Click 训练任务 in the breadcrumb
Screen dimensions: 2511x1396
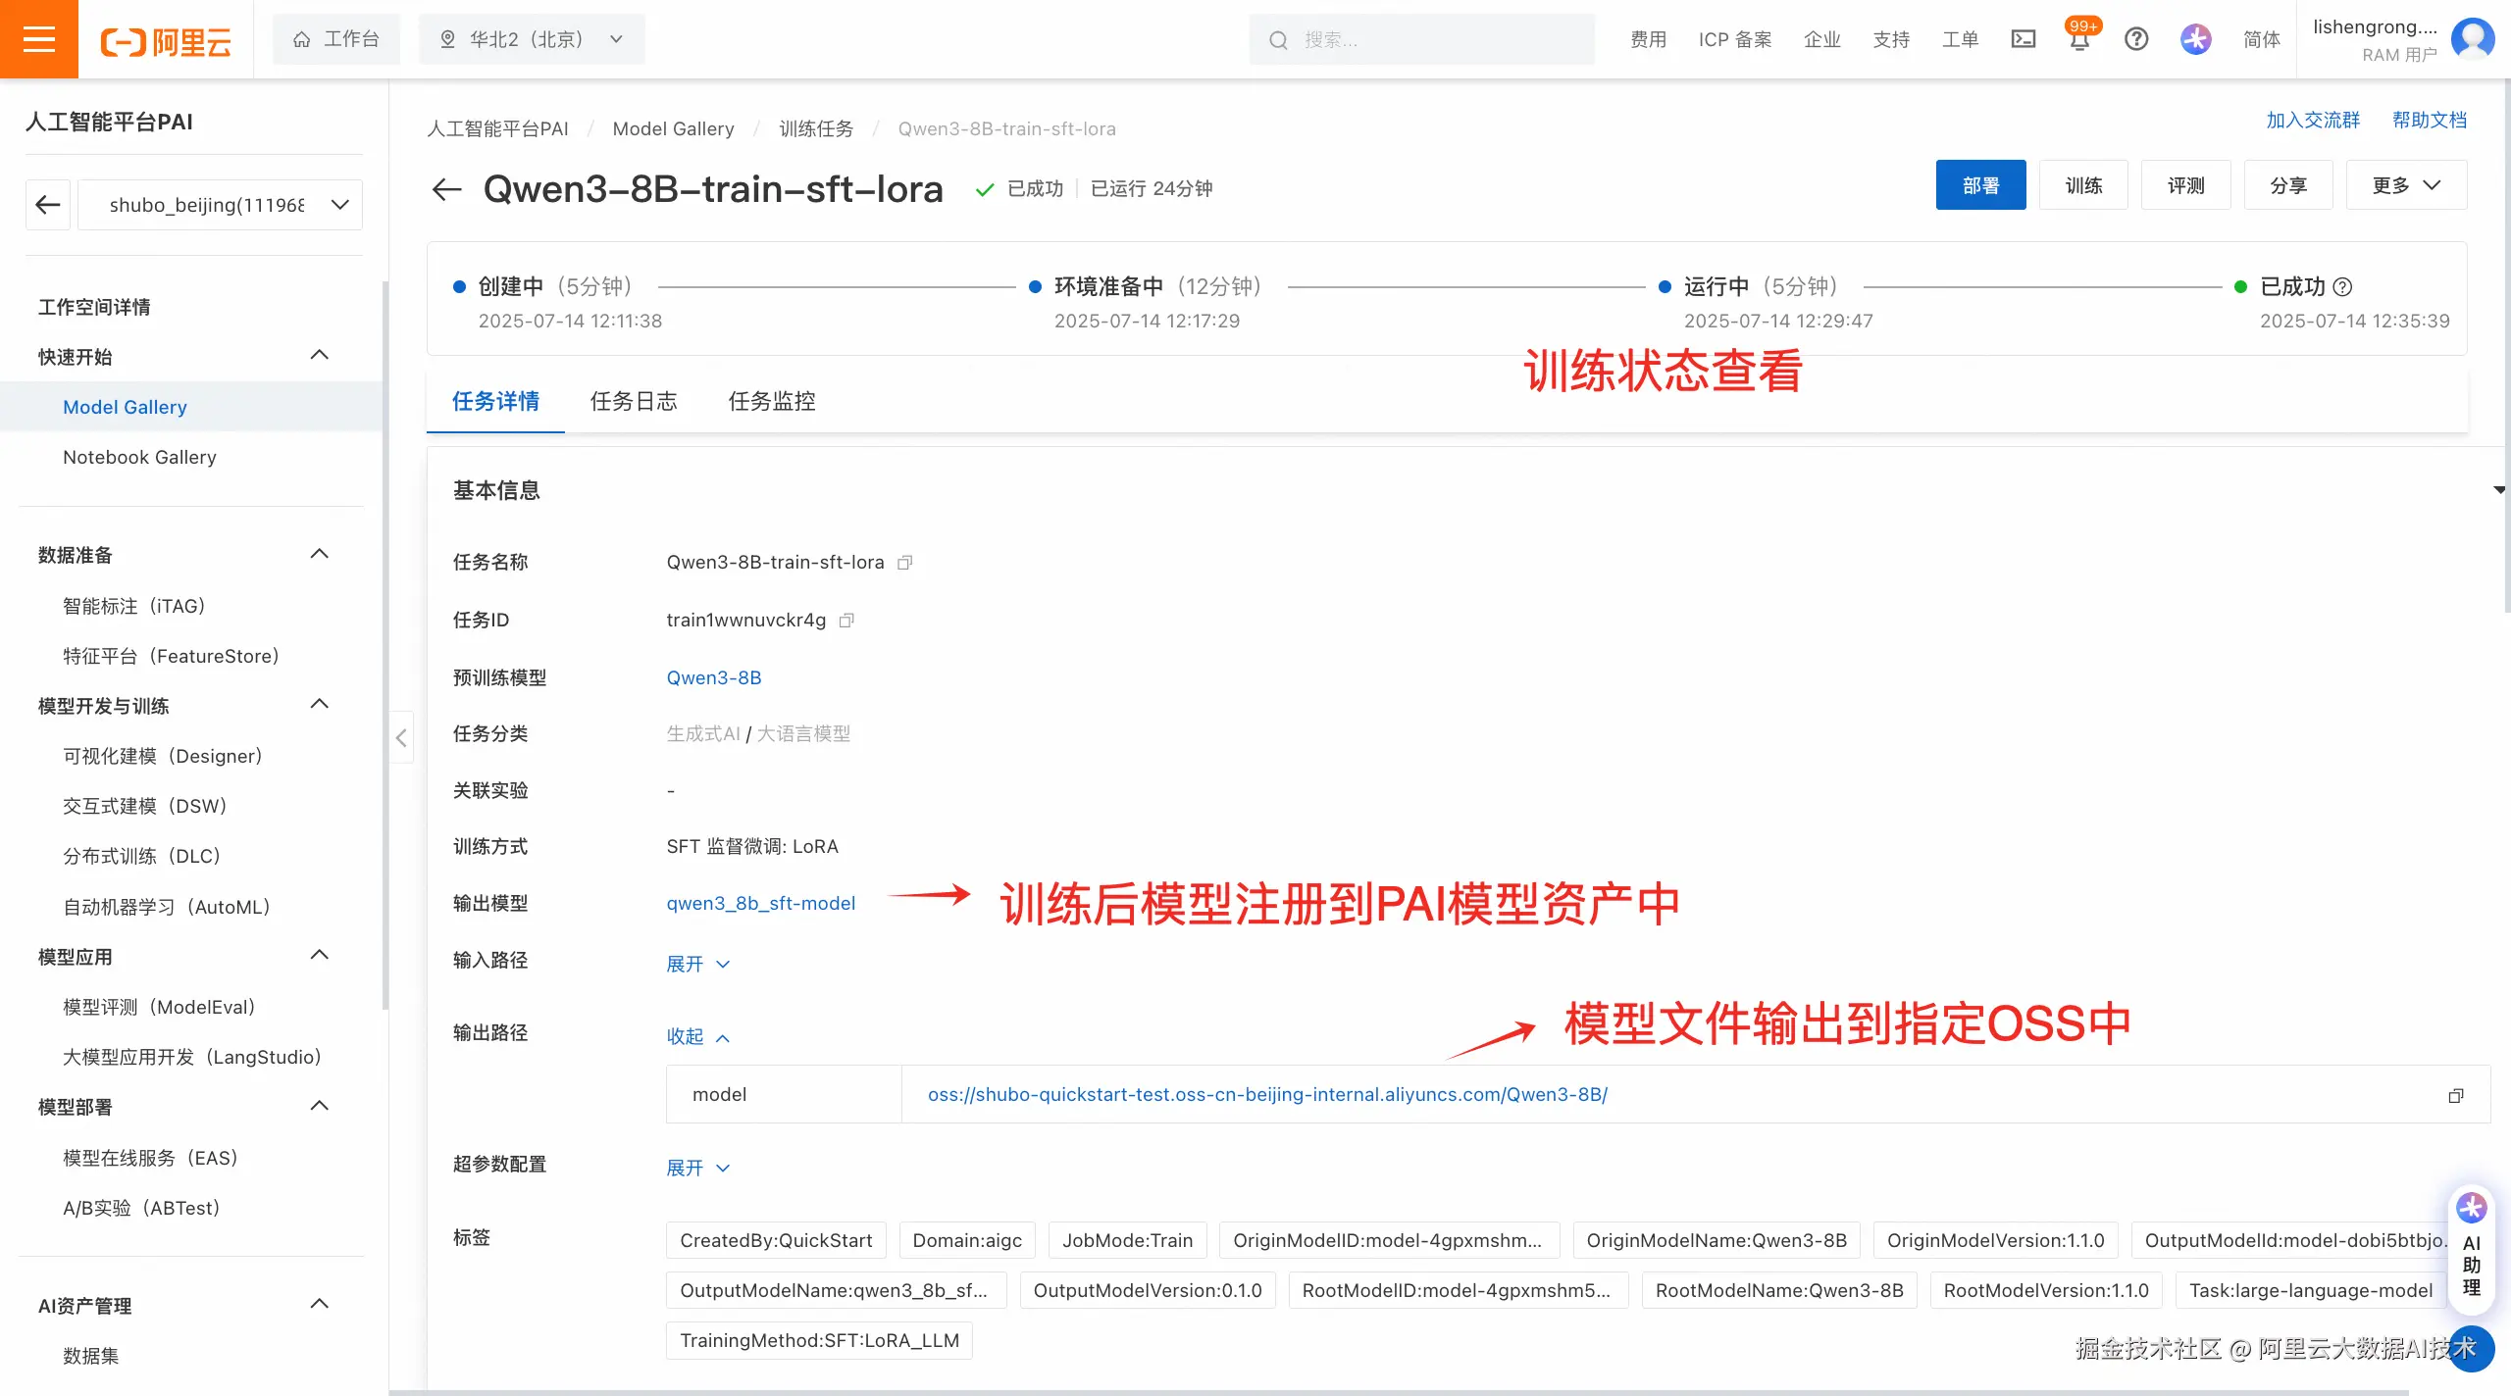pos(816,128)
